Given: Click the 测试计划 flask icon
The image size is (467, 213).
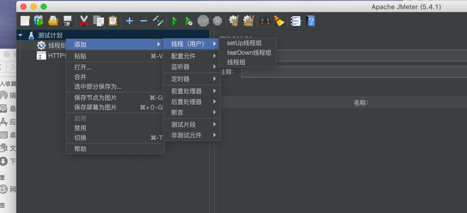Looking at the screenshot, I should point(32,35).
